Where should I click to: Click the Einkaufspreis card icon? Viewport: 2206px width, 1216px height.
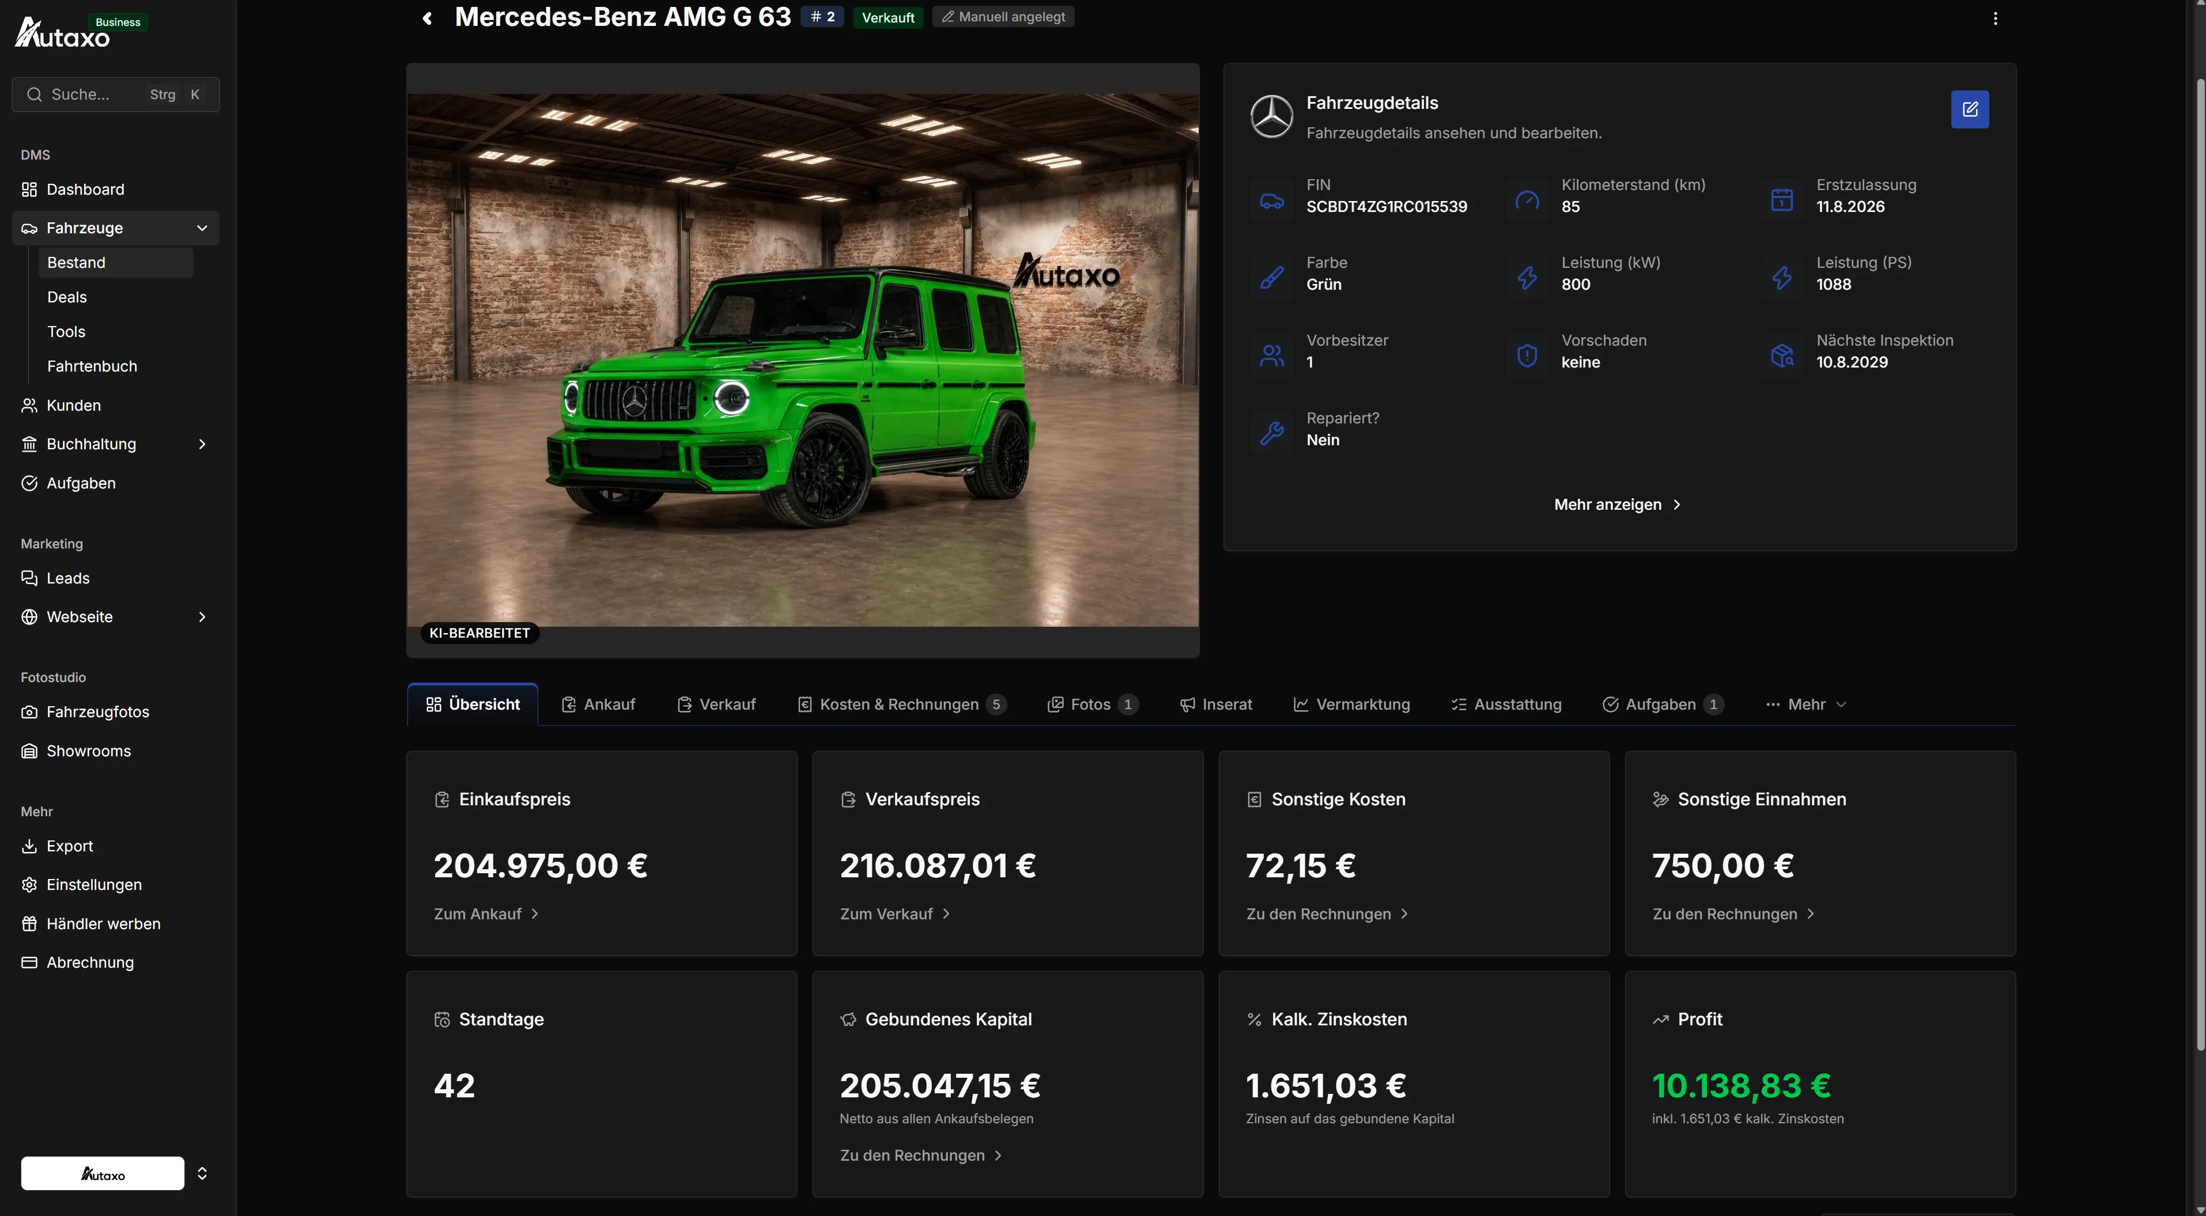(442, 800)
